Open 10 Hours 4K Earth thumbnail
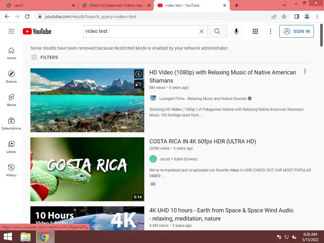Image resolution: width=324 pixels, height=243 pixels. tap(87, 218)
